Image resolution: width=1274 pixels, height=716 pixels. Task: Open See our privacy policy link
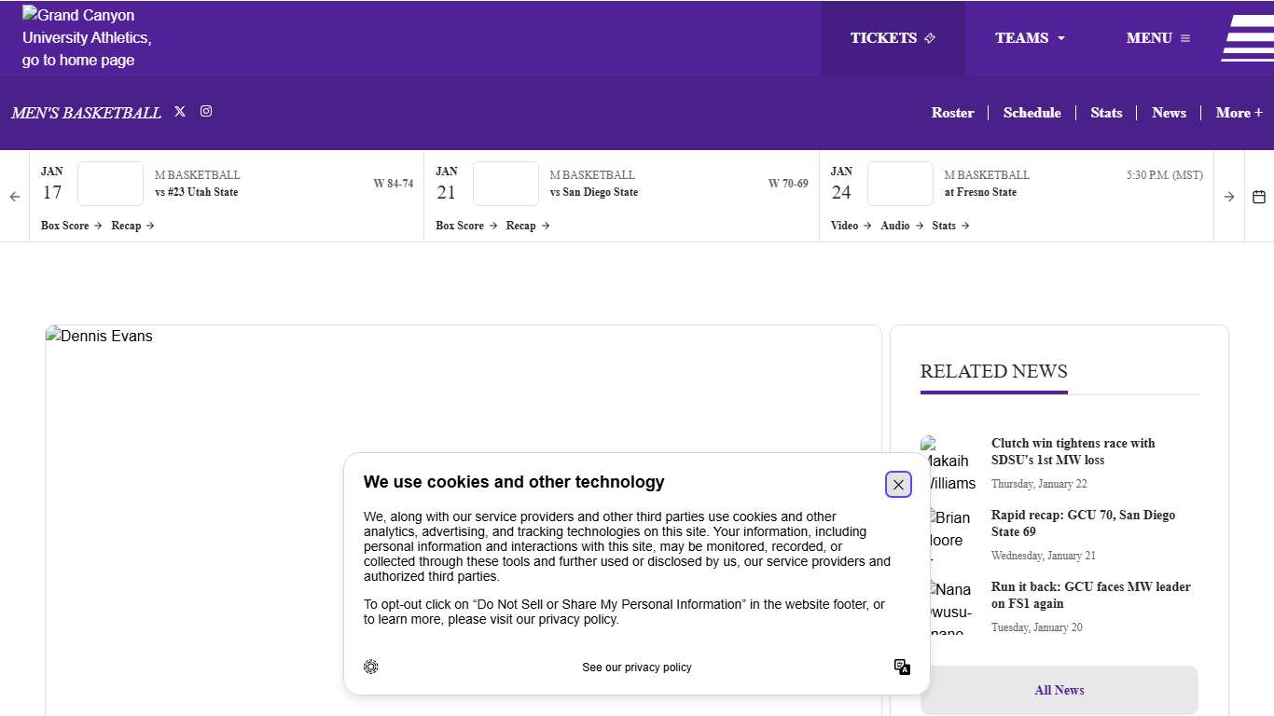click(x=637, y=668)
